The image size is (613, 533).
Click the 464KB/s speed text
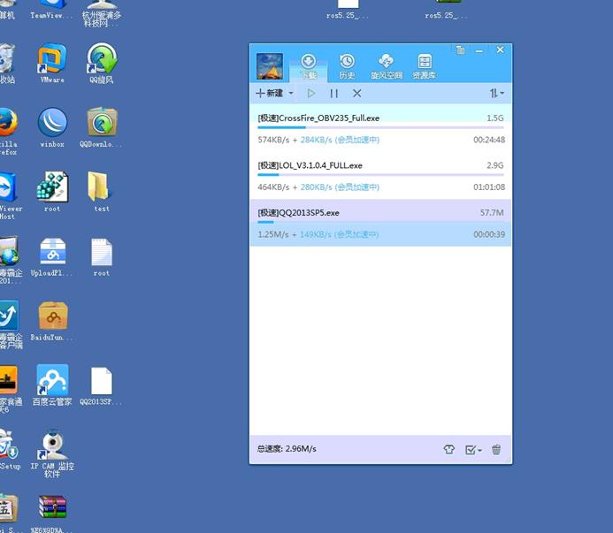tap(273, 187)
